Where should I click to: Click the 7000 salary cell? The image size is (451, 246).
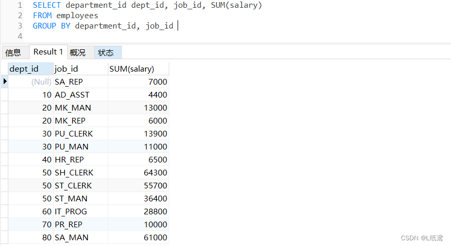[139, 81]
